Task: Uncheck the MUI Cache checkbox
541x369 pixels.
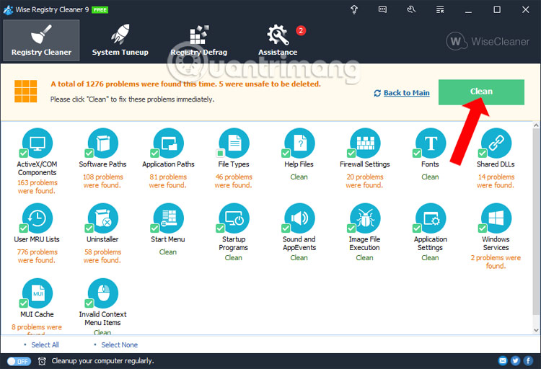Action: click(x=24, y=303)
